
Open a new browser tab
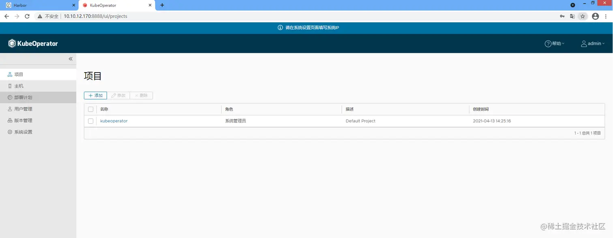[x=162, y=5]
